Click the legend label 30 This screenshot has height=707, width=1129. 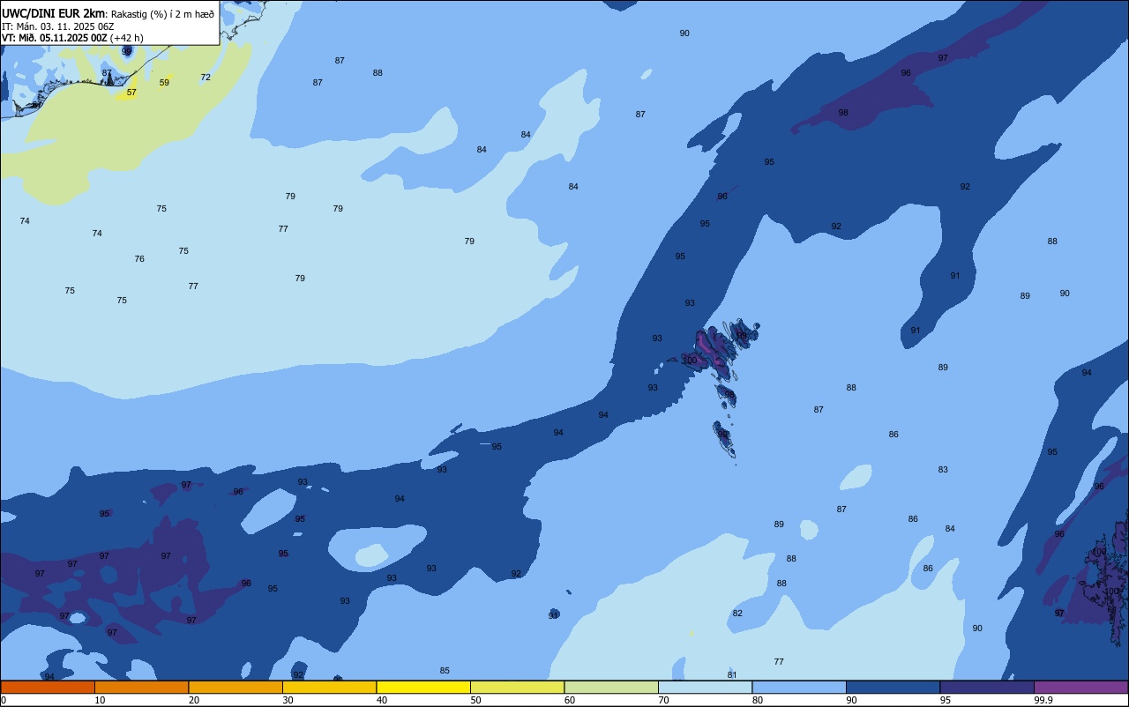(288, 700)
